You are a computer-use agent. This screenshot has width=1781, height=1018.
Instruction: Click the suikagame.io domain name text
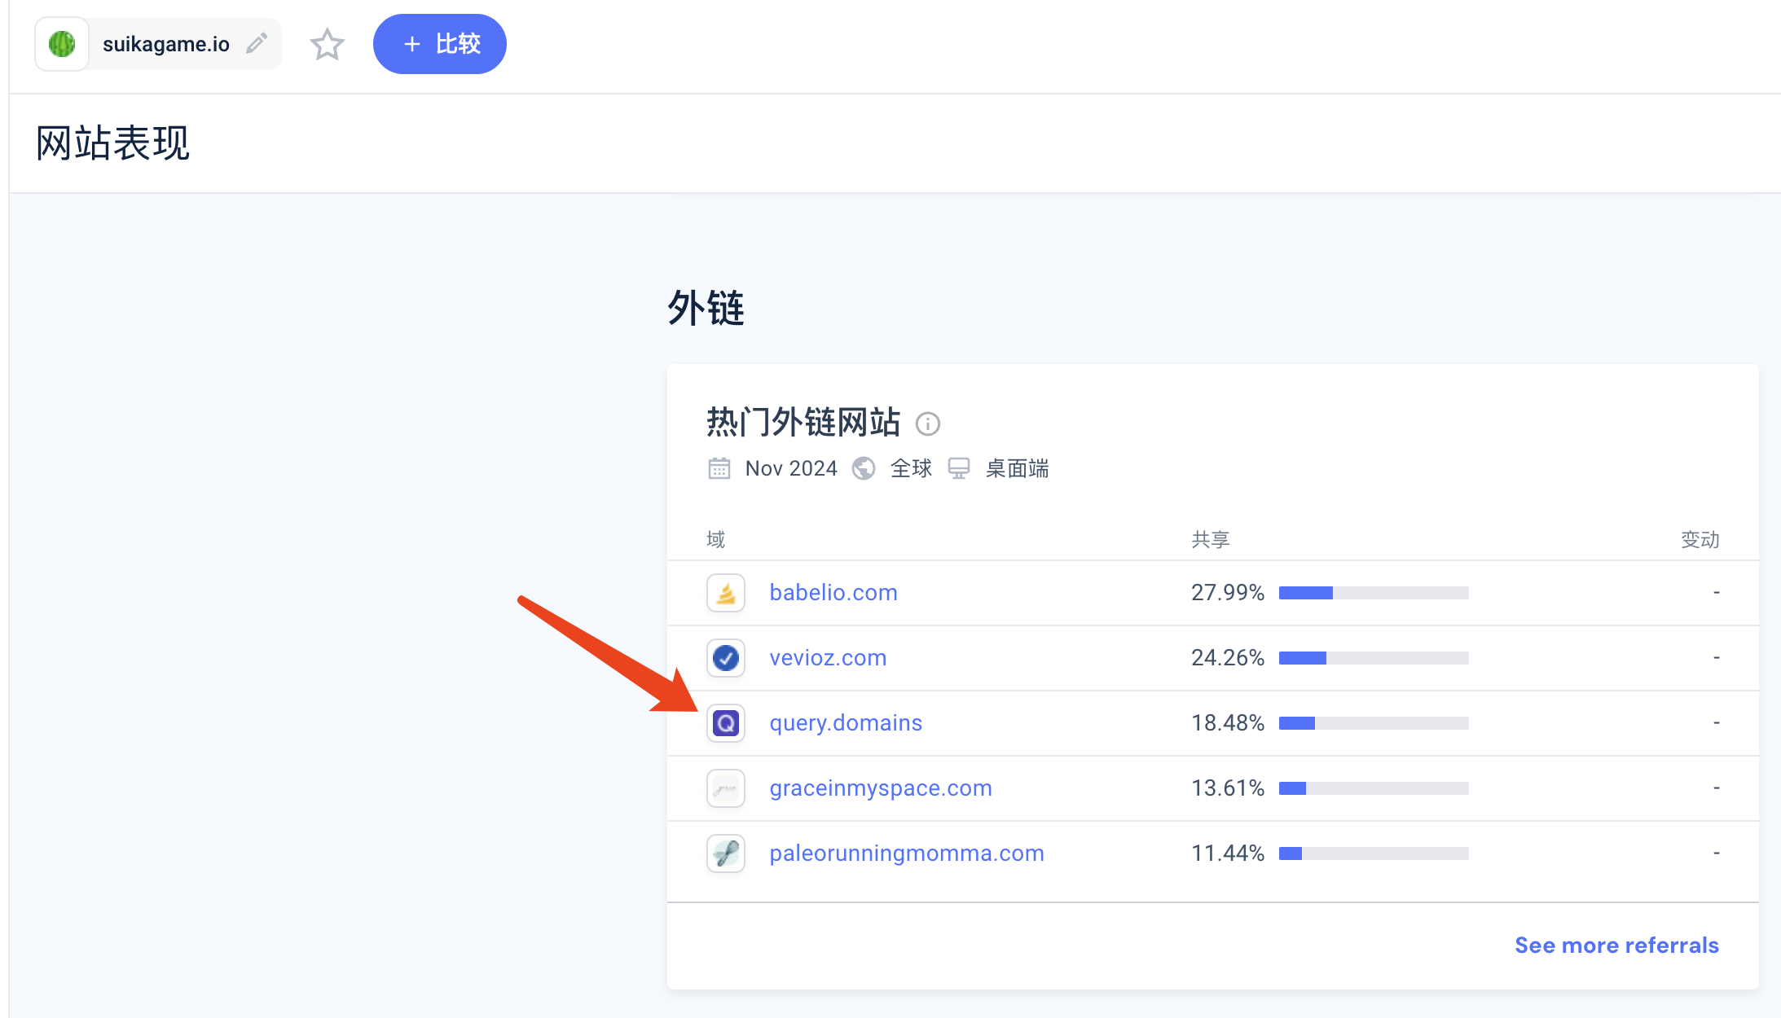[166, 44]
